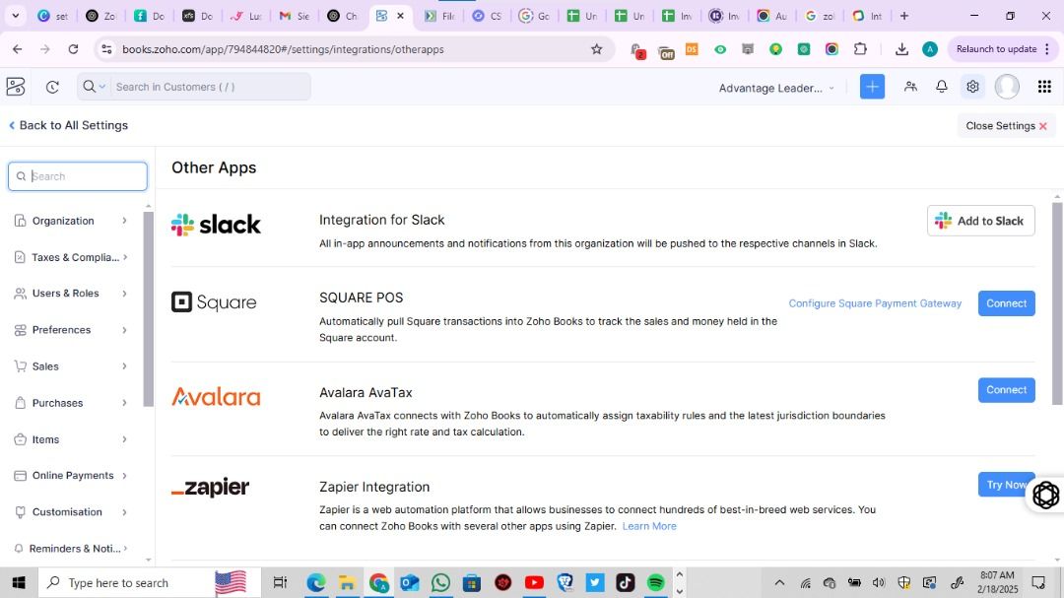The height and width of the screenshot is (598, 1064).
Task: Click the recent activity clock icon
Action: (x=52, y=87)
